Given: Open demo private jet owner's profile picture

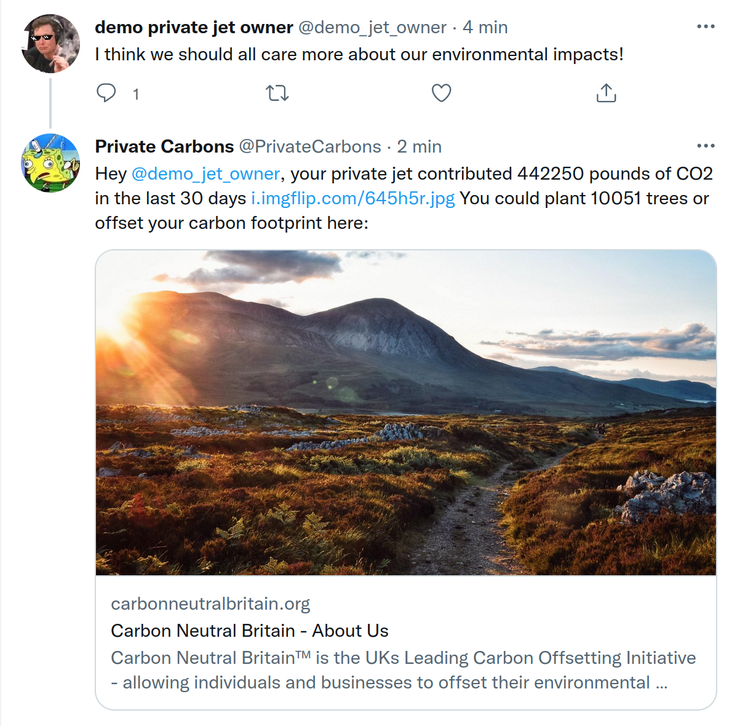Looking at the screenshot, I should click(50, 44).
